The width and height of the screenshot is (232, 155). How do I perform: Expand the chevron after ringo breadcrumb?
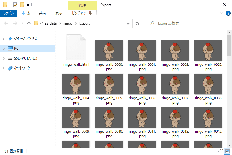(76, 23)
